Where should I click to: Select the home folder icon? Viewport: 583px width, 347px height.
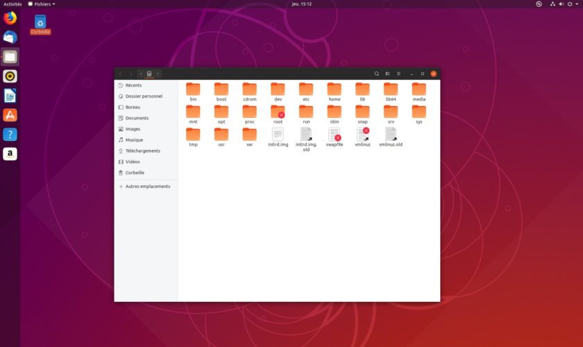335,90
